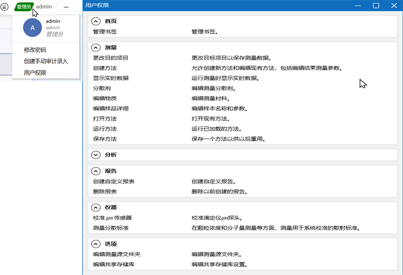Collapse the 仪器 section
This screenshot has height=275, width=403.
(x=96, y=207)
